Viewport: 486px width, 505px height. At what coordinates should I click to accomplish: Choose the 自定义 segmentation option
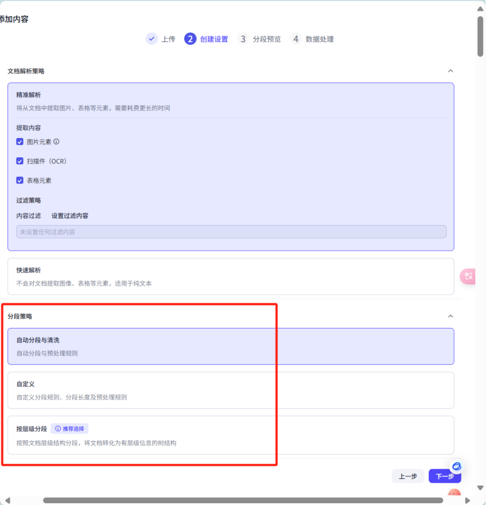click(231, 390)
